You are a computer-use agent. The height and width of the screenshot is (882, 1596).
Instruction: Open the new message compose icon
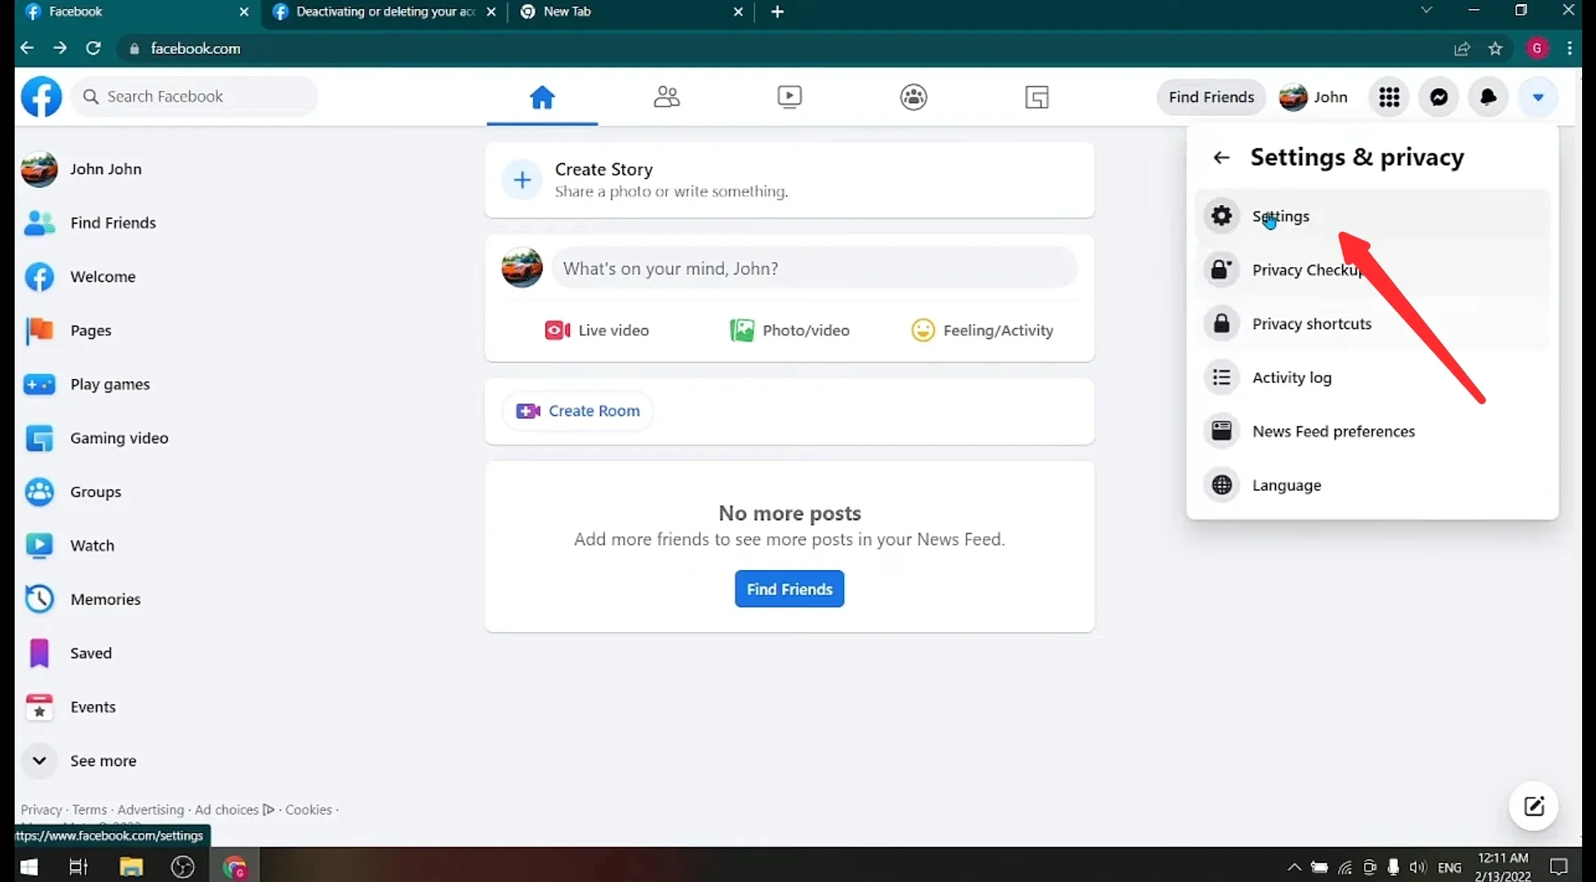coord(1534,807)
